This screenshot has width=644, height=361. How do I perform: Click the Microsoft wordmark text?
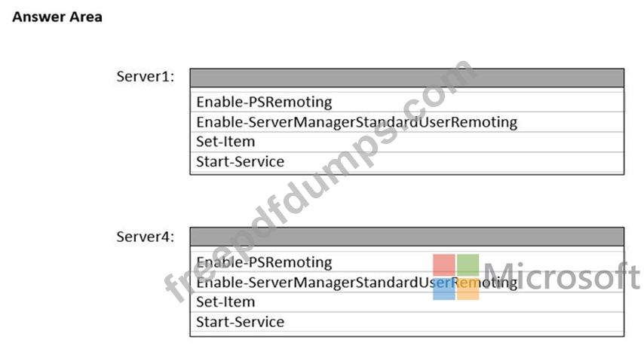(561, 277)
